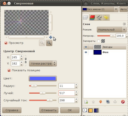Click the Supernova preview image

click(x=26, y=23)
